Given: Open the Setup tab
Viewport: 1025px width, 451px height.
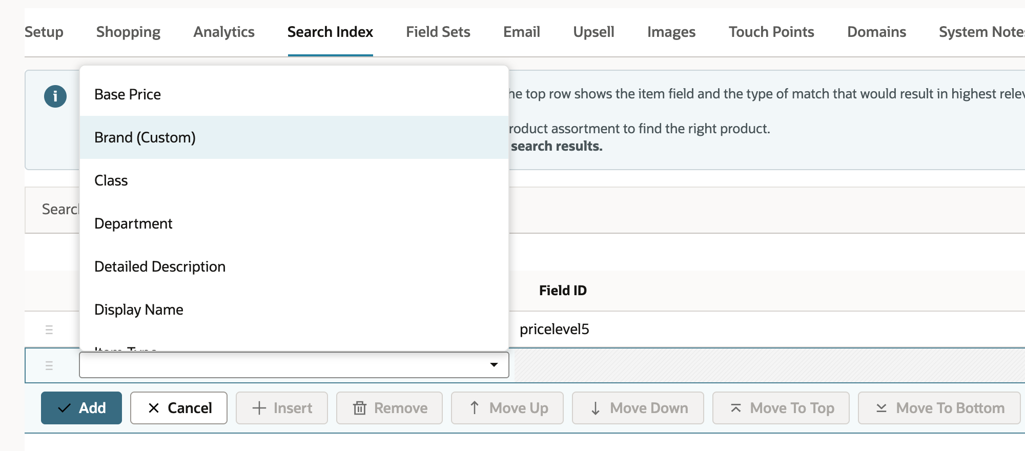Looking at the screenshot, I should 44,32.
